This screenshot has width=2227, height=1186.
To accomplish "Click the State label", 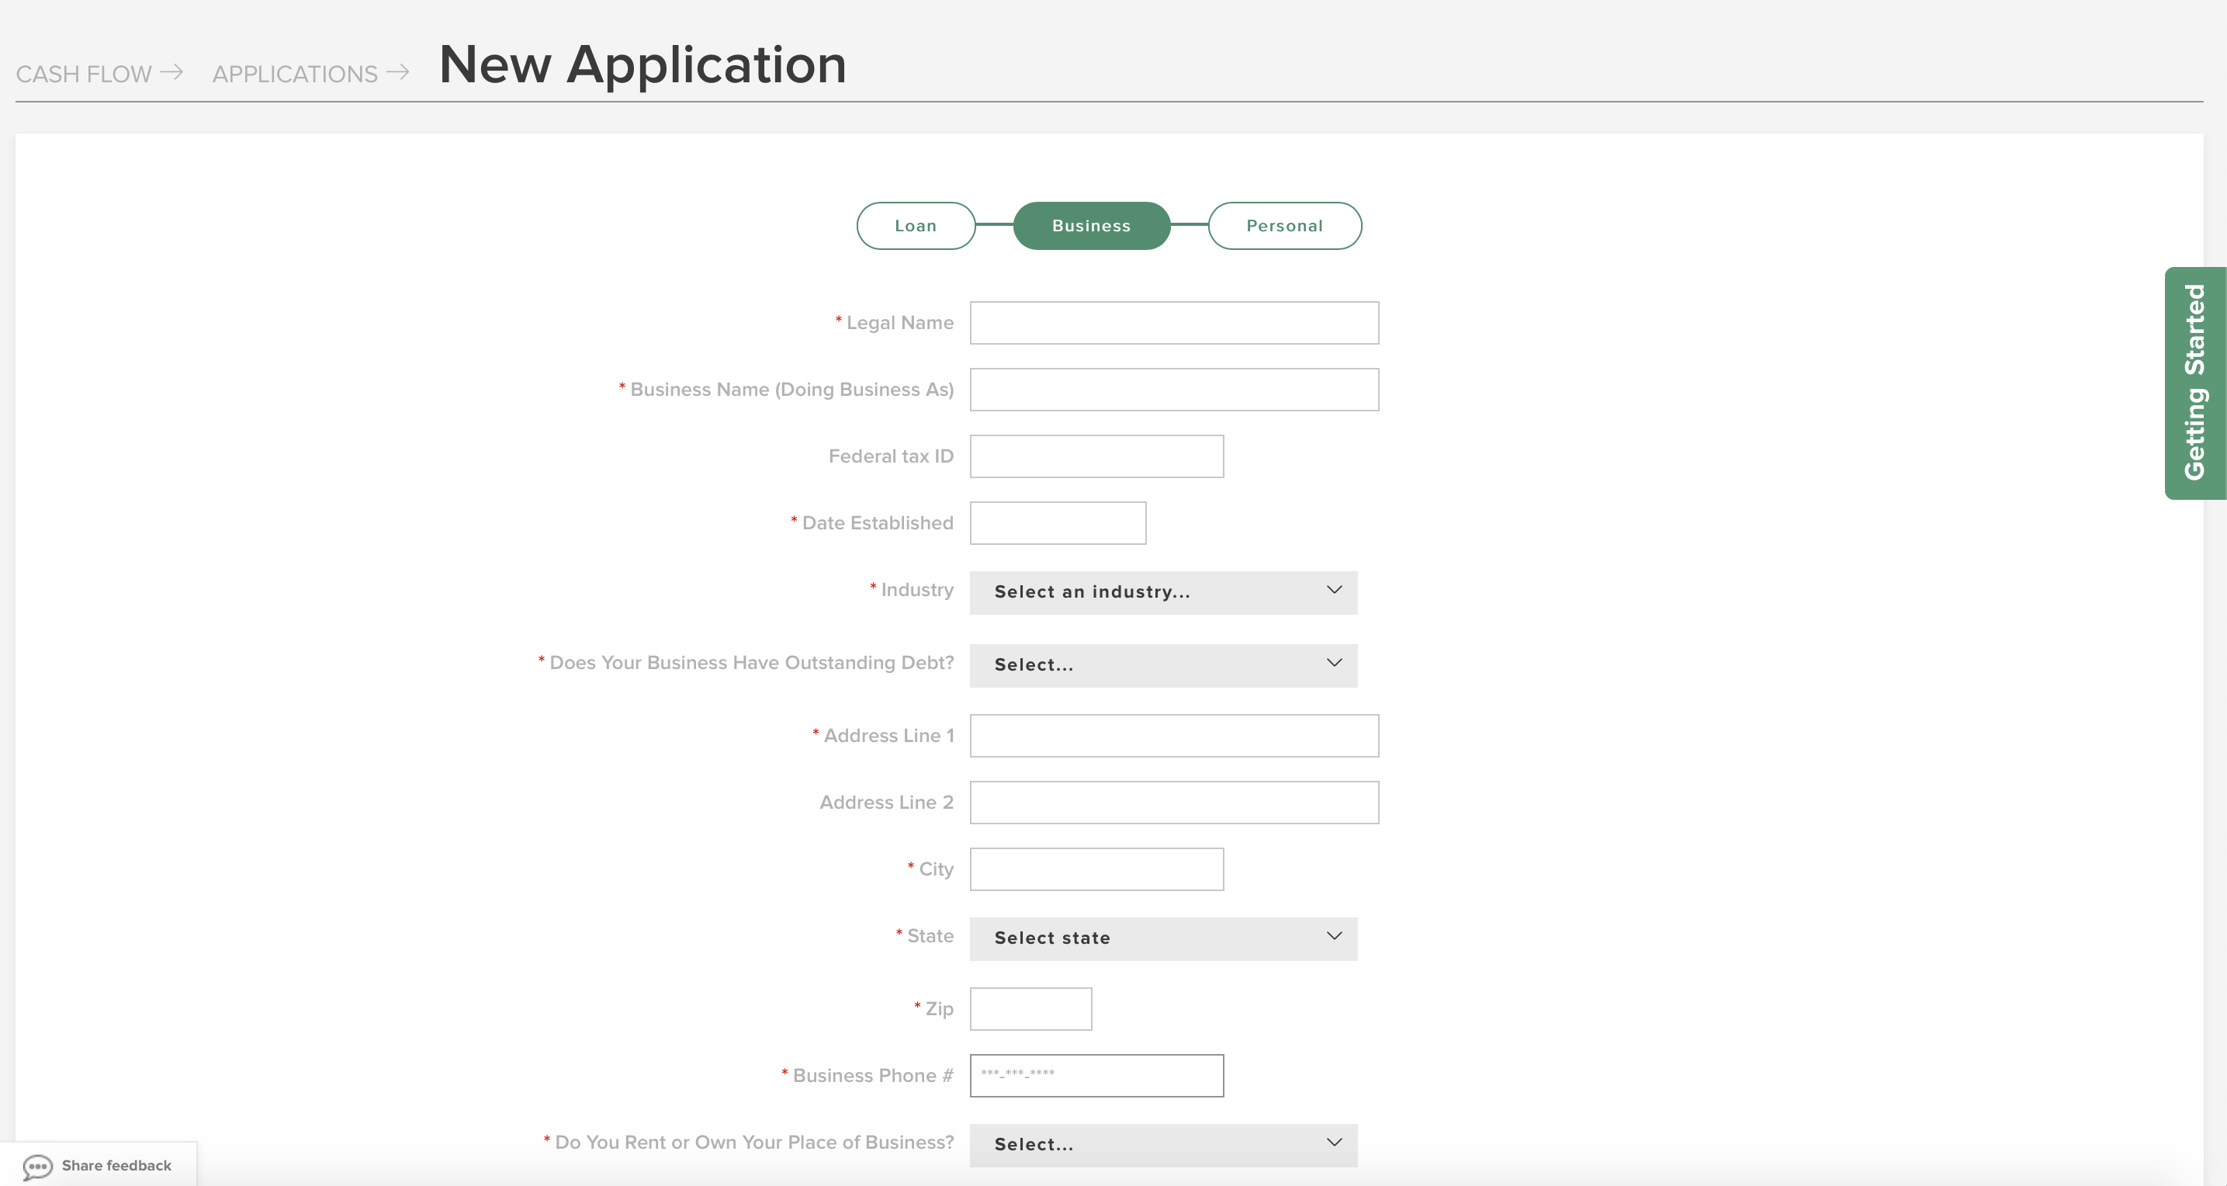I will click(x=930, y=935).
